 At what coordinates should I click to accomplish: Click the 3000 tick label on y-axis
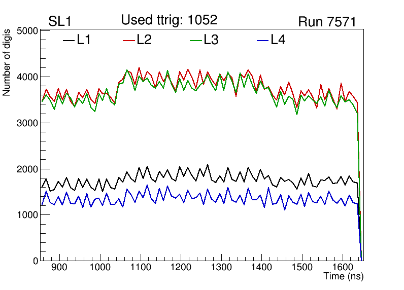28,123
